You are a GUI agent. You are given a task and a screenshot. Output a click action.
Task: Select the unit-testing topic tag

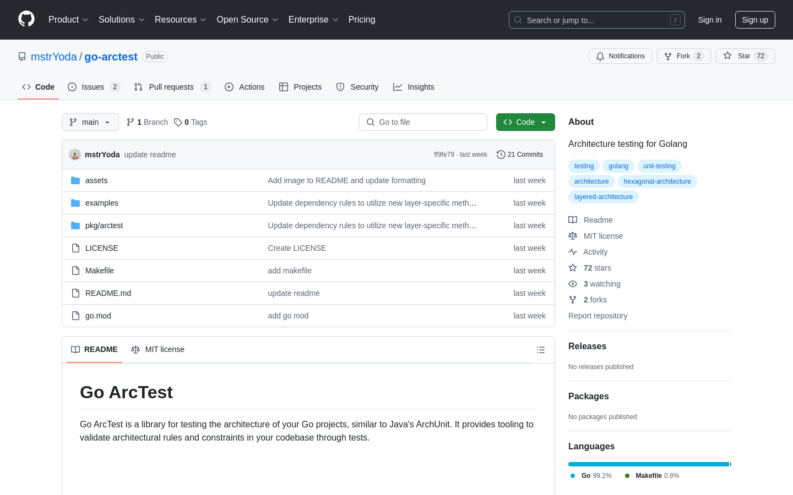pos(659,166)
